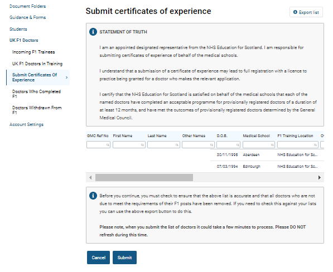The height and width of the screenshot is (272, 333).
Task: Click the Other Names filter field
Action: point(198,145)
